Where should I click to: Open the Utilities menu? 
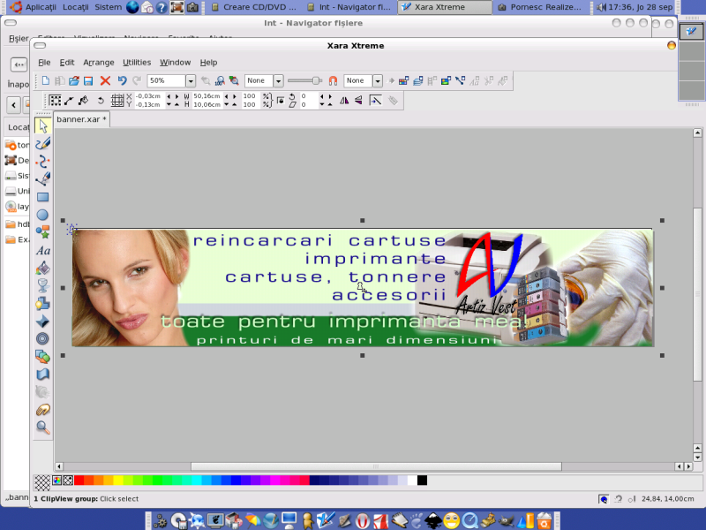(x=137, y=62)
